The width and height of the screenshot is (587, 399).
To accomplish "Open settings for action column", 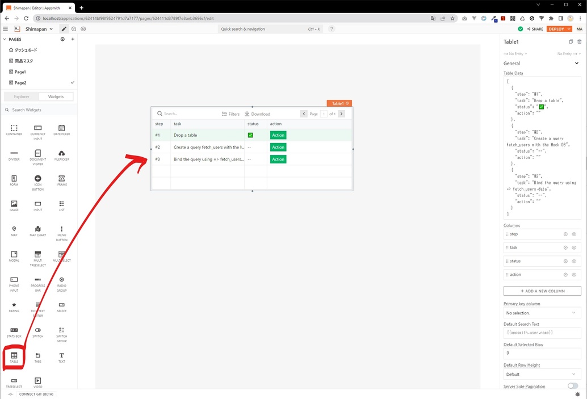I will tap(565, 274).
